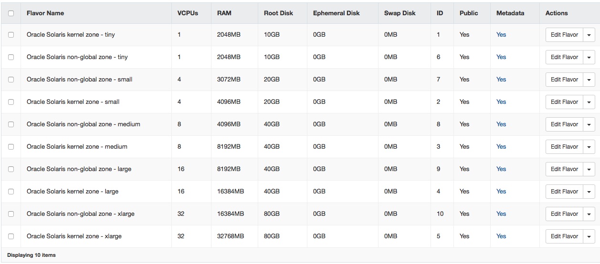Check the box for Oracle Solaris non-global zone - tiny

coord(11,57)
